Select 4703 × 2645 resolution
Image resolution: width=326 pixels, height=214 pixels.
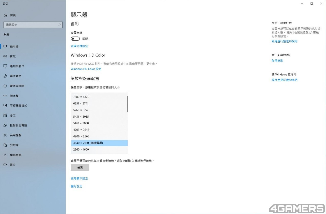click(x=99, y=130)
